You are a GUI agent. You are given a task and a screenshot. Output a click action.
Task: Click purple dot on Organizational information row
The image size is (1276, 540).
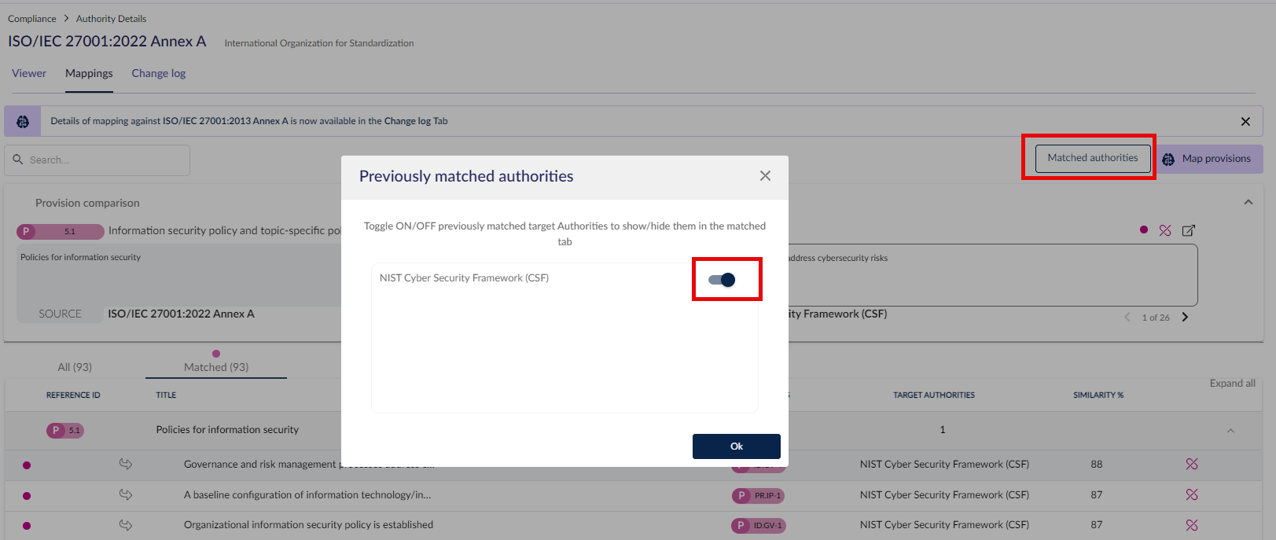[27, 526]
